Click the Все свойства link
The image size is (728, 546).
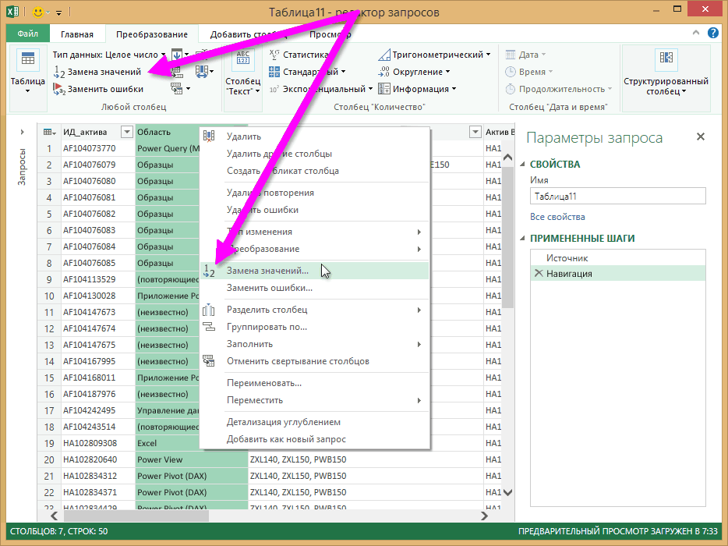[x=557, y=217]
